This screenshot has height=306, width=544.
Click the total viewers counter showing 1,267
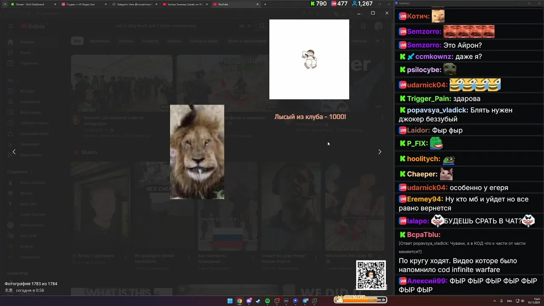click(x=362, y=4)
